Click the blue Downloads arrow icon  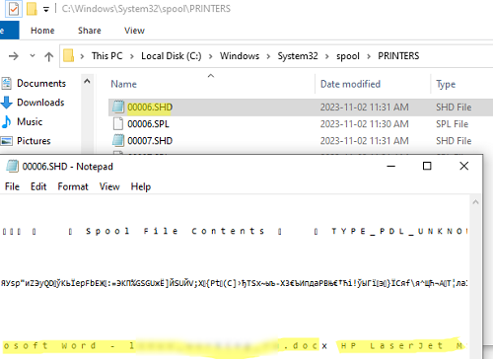click(6, 103)
